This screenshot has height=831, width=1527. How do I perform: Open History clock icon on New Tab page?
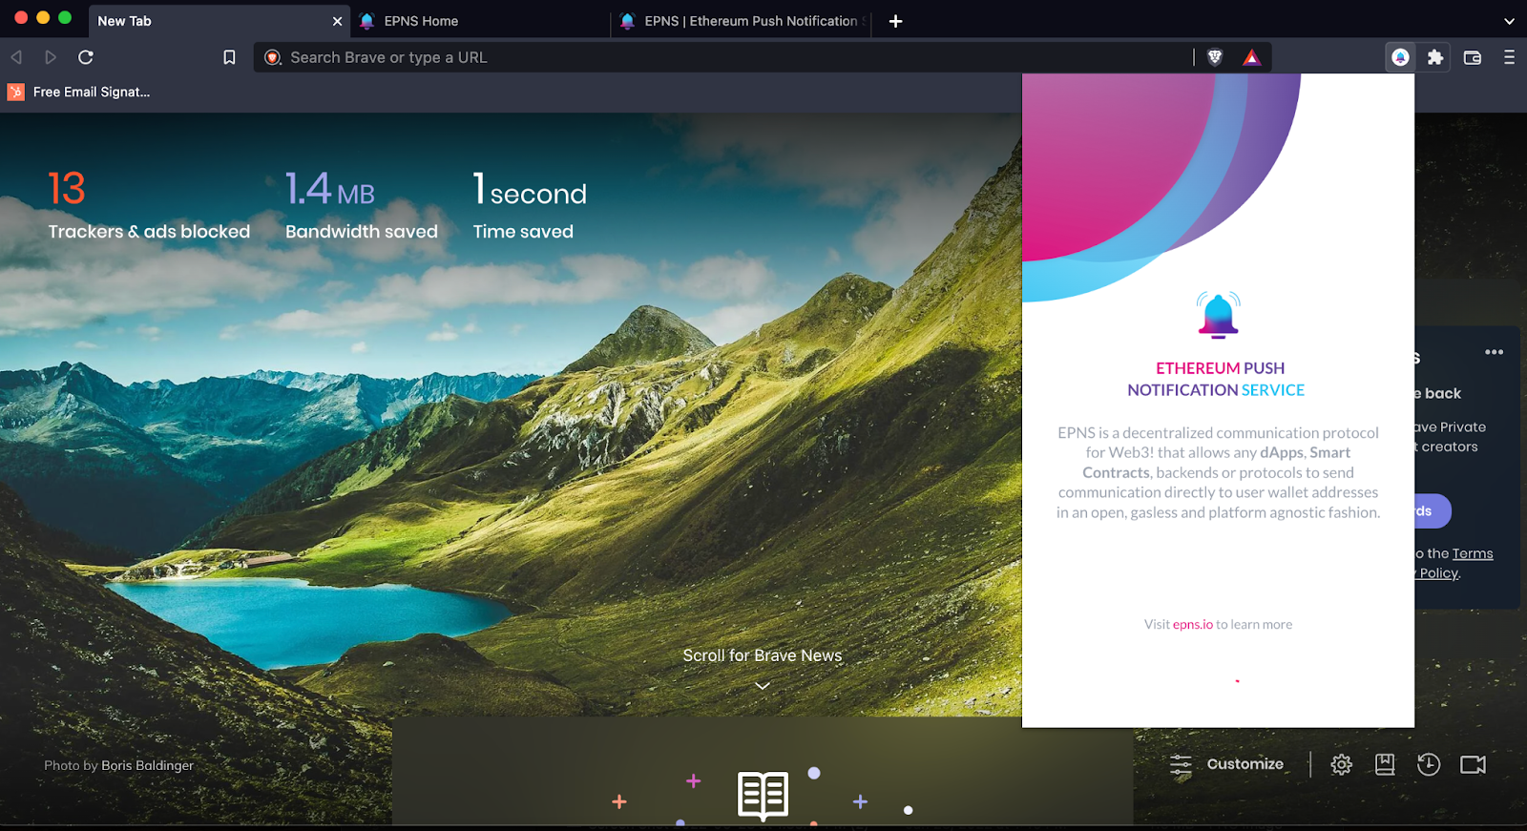(x=1429, y=764)
